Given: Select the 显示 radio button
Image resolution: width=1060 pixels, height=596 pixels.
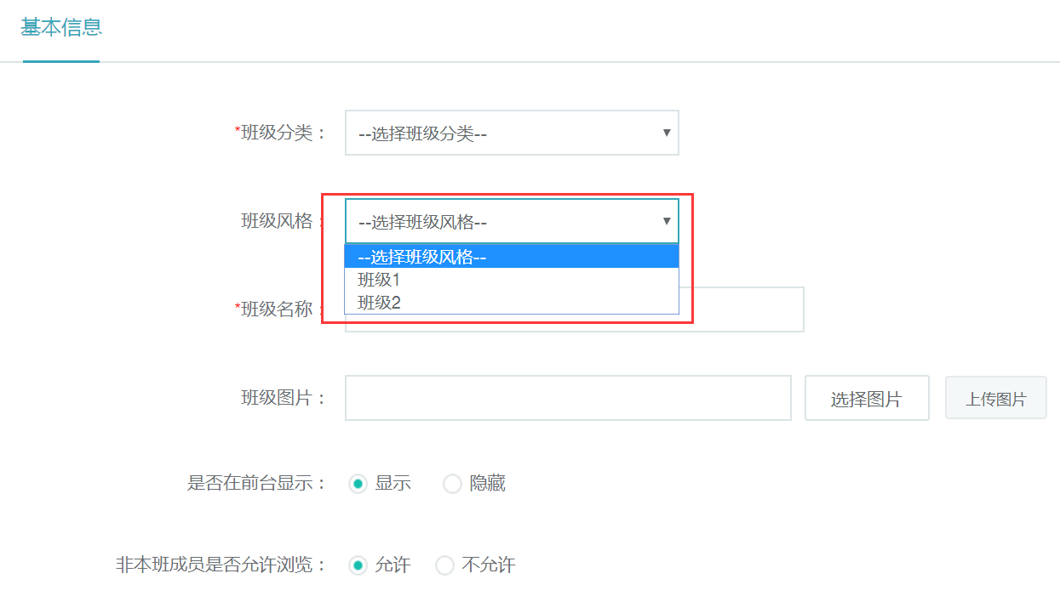Looking at the screenshot, I should (358, 483).
